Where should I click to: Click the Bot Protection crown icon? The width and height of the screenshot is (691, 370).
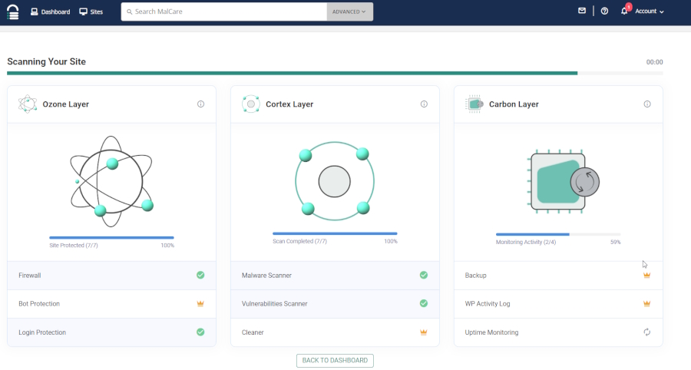pyautogui.click(x=200, y=304)
